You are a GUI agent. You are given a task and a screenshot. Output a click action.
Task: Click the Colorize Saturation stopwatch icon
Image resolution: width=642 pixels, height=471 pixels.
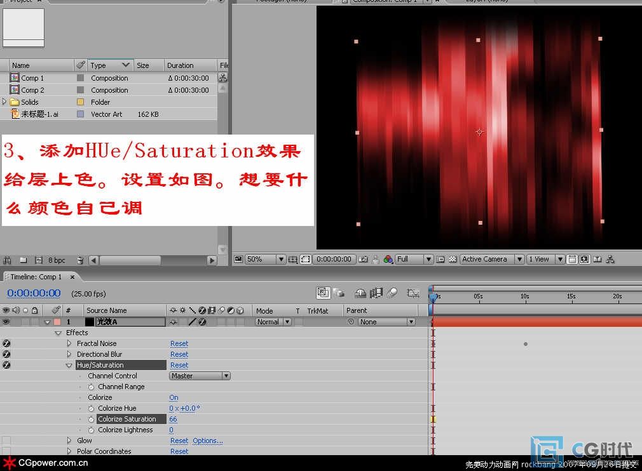92,419
